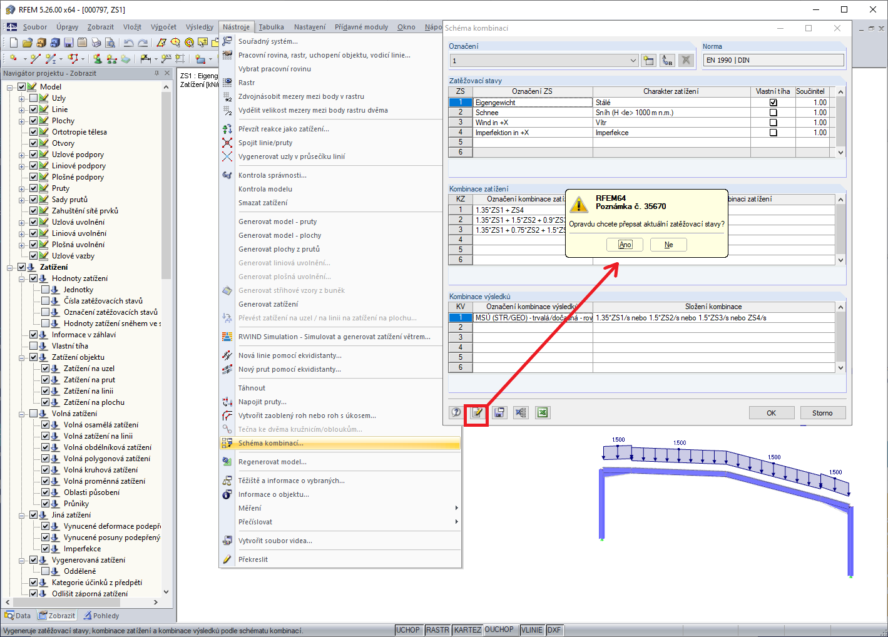The width and height of the screenshot is (888, 637).
Task: Click the export table icon with blue X
Action: tap(521, 412)
